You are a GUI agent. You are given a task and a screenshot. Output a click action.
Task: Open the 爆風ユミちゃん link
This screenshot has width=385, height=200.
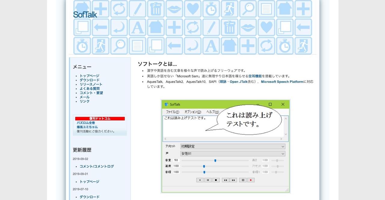[x=87, y=127]
